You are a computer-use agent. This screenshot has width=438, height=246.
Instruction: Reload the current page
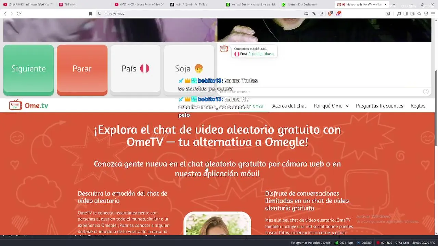18,14
